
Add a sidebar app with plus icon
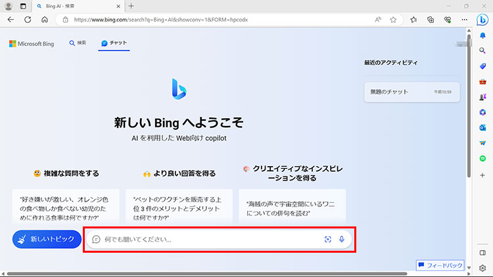(482, 175)
